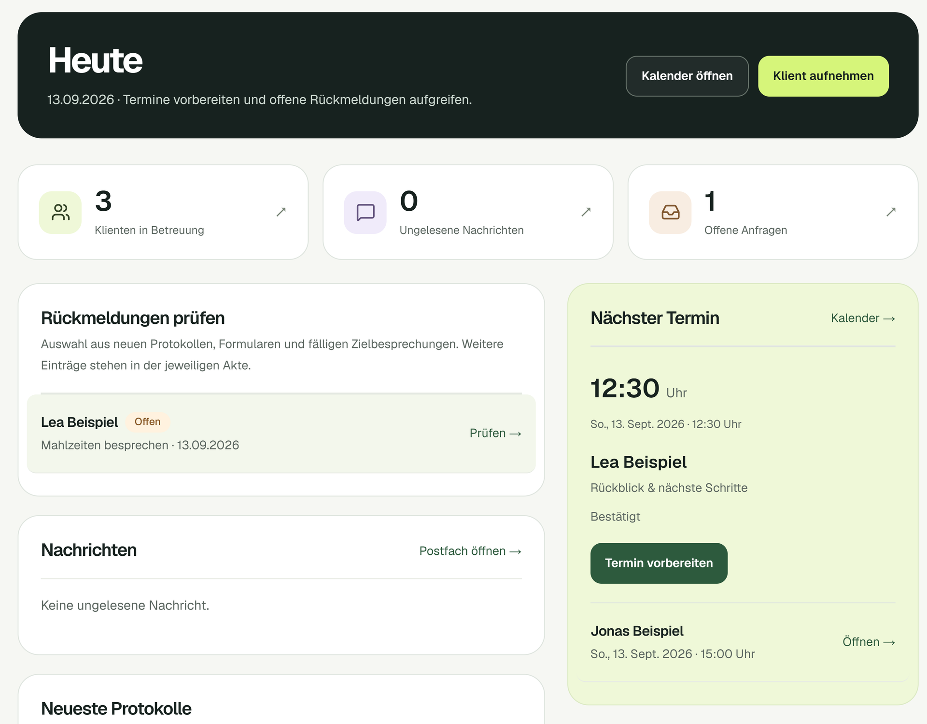
Task: Click Kalender öffnen button
Action: click(x=687, y=76)
